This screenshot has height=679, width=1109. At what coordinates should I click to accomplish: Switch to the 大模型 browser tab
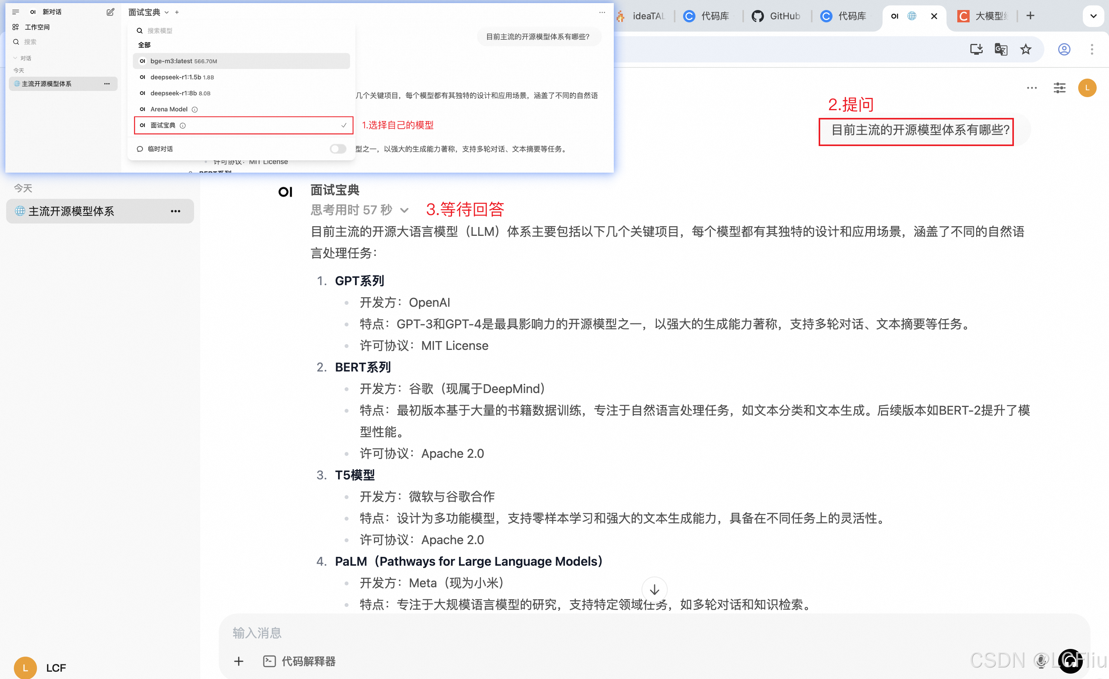coord(983,16)
